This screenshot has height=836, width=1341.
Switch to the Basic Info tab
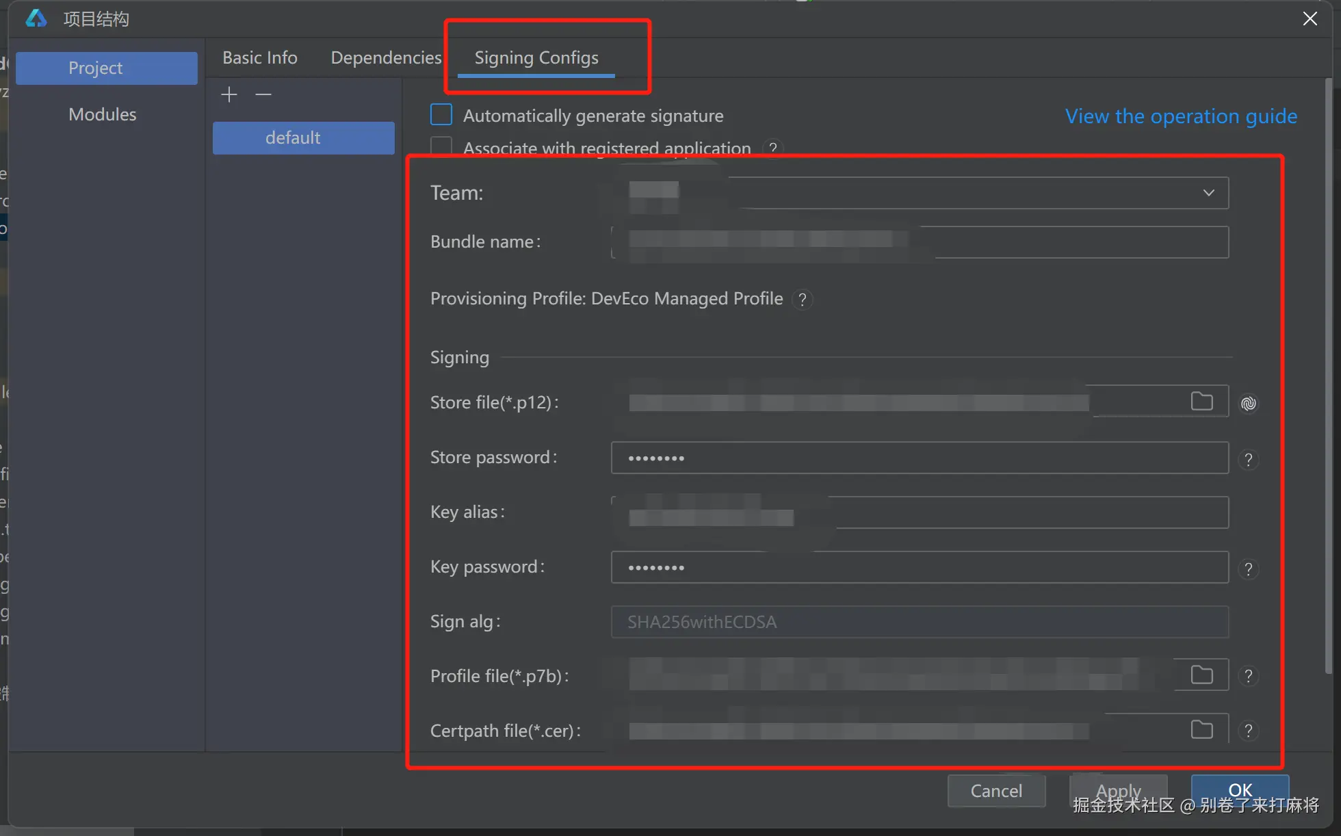click(x=259, y=57)
